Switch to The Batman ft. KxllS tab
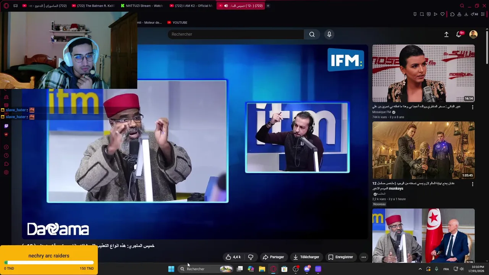 point(93,6)
